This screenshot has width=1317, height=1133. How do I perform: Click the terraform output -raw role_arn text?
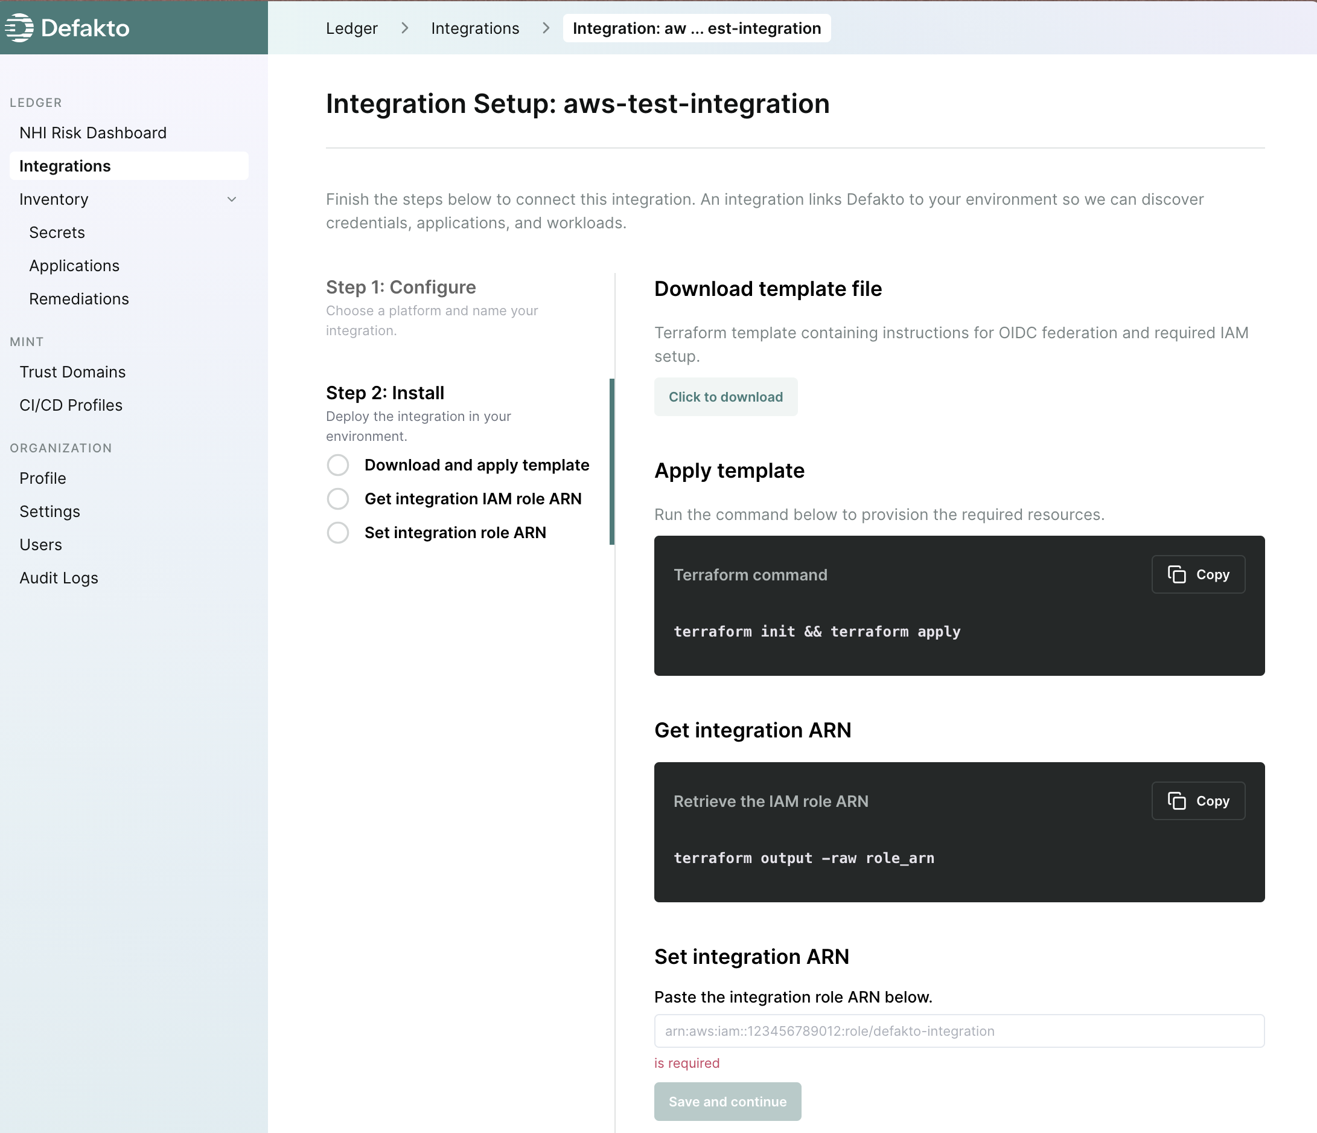pos(803,858)
